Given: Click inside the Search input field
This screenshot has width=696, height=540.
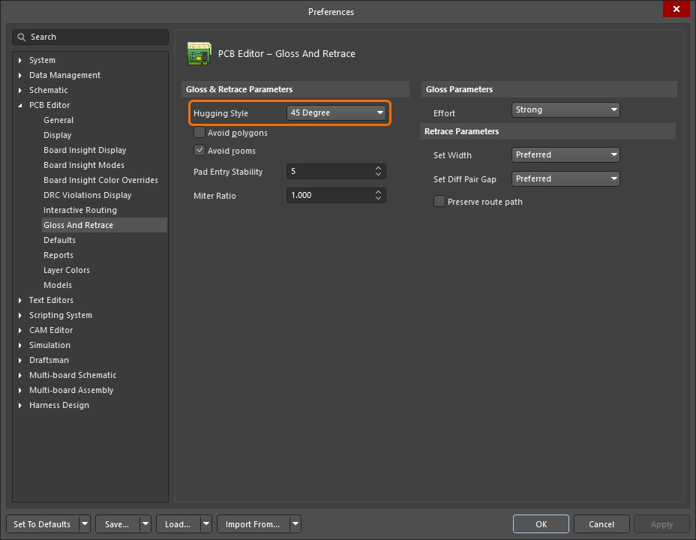Looking at the screenshot, I should 90,36.
